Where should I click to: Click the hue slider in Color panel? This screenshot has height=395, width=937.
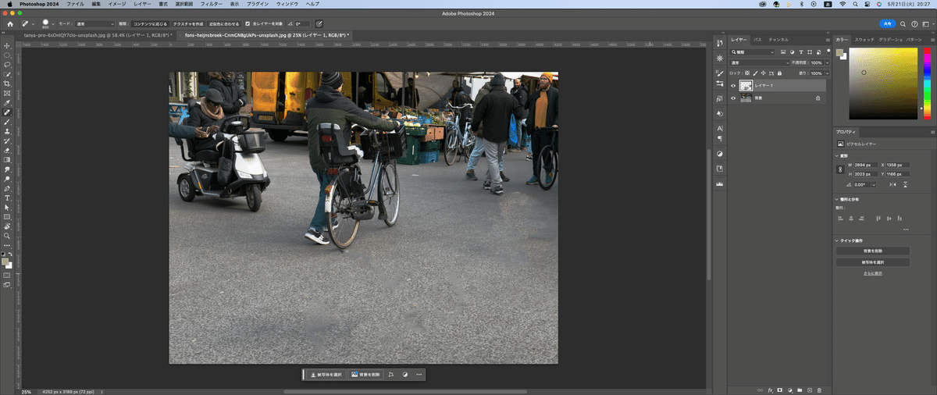[926, 83]
